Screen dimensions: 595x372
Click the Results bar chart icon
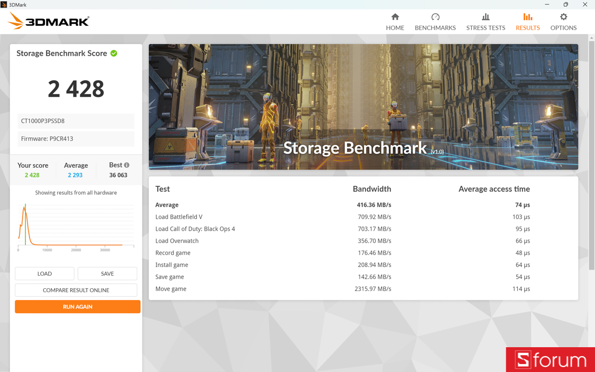528,17
